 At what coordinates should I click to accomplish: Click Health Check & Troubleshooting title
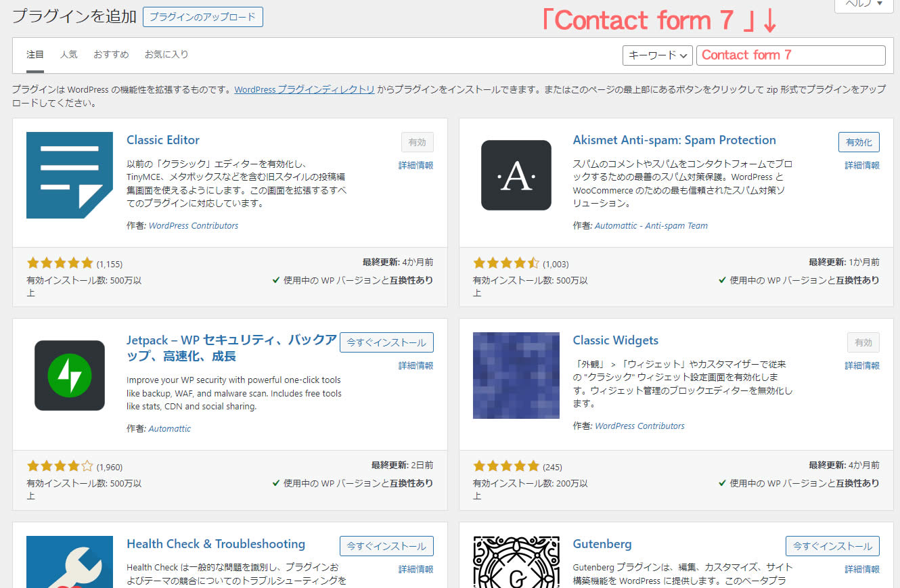click(216, 544)
